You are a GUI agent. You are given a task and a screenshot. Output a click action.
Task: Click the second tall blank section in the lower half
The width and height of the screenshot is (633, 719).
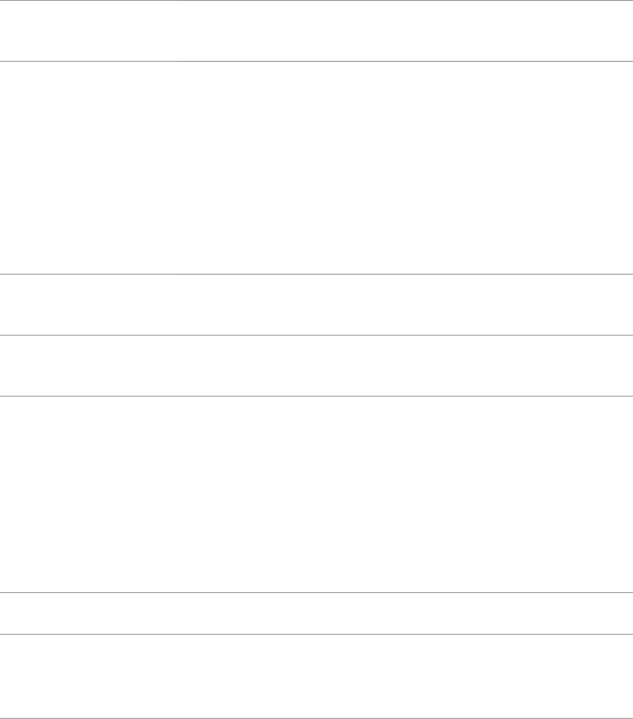316,494
